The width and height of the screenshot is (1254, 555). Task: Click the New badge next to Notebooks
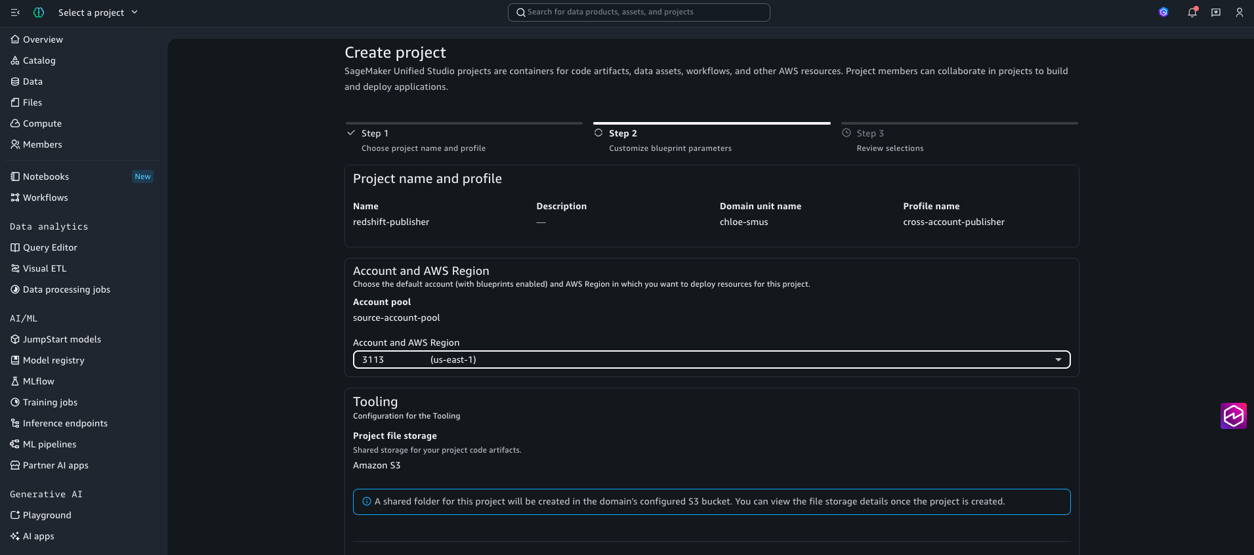[142, 176]
